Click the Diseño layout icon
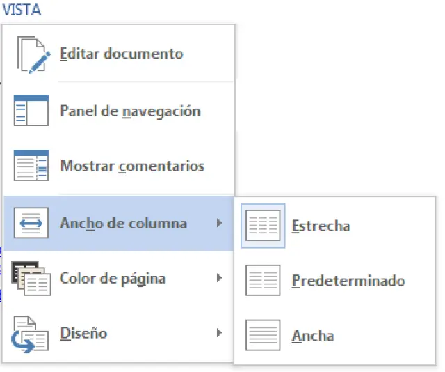The height and width of the screenshot is (372, 445). 31,333
